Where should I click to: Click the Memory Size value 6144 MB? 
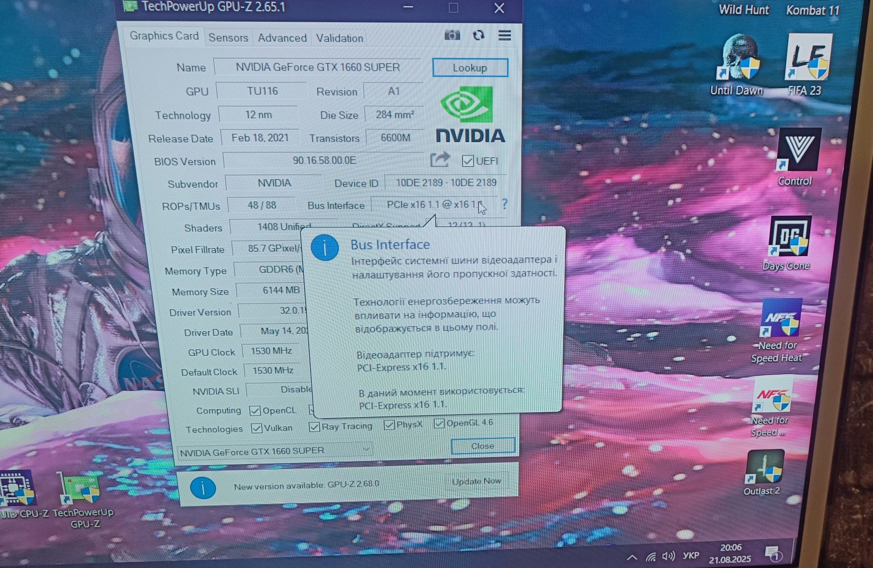(x=270, y=290)
